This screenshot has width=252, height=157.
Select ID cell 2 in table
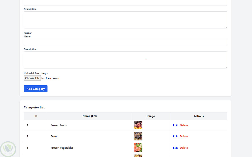(x=36, y=136)
